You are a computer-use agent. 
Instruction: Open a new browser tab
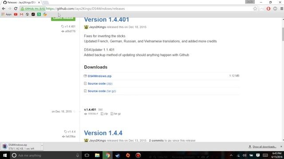(x=46, y=3)
